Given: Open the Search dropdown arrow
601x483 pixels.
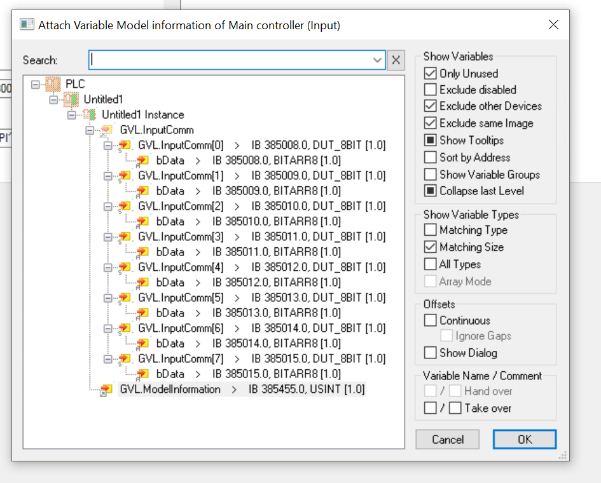Looking at the screenshot, I should click(377, 60).
